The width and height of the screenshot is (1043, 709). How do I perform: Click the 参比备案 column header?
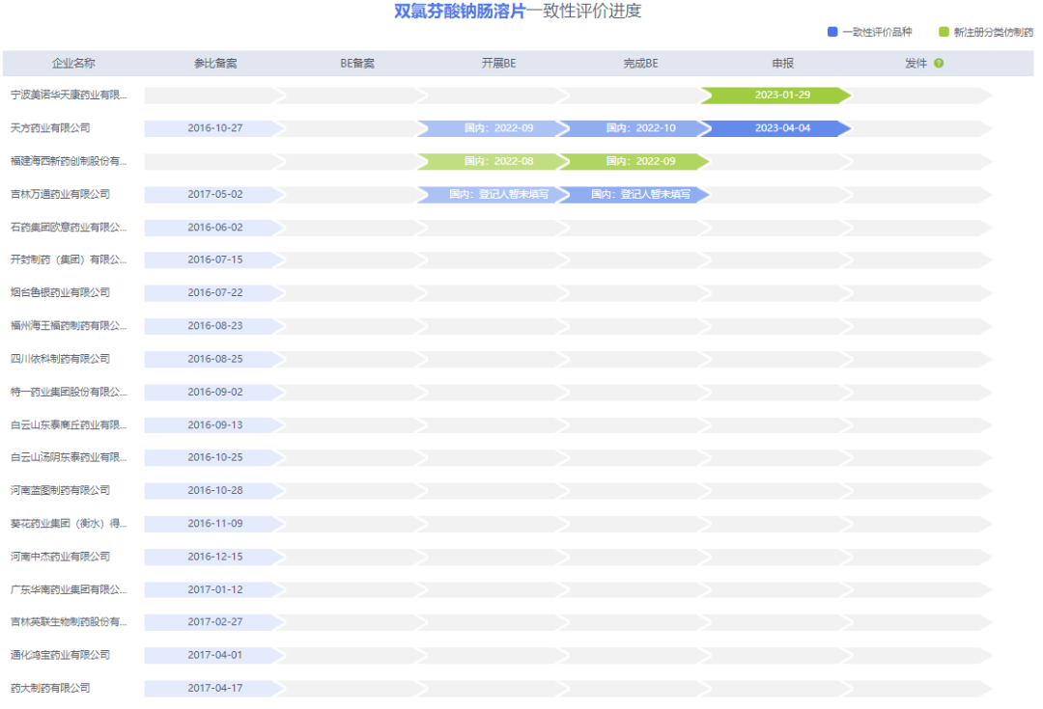tap(214, 64)
